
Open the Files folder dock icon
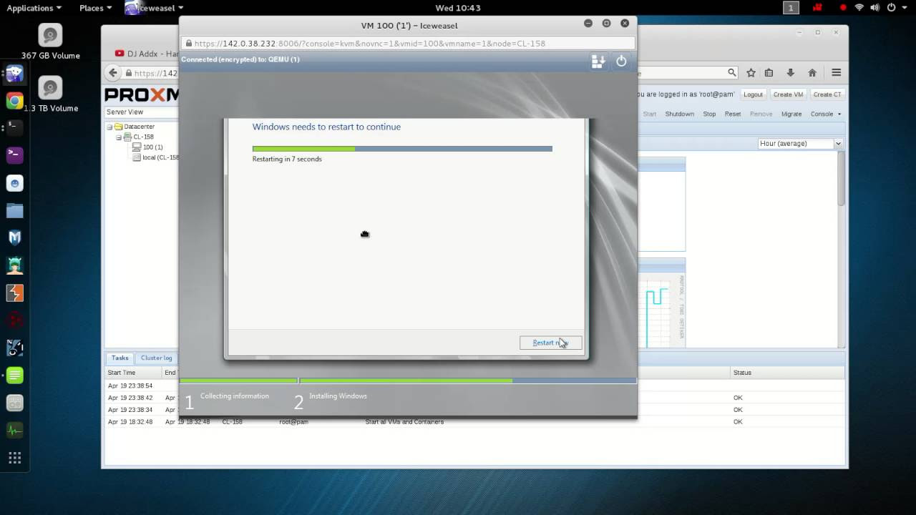[x=14, y=210]
